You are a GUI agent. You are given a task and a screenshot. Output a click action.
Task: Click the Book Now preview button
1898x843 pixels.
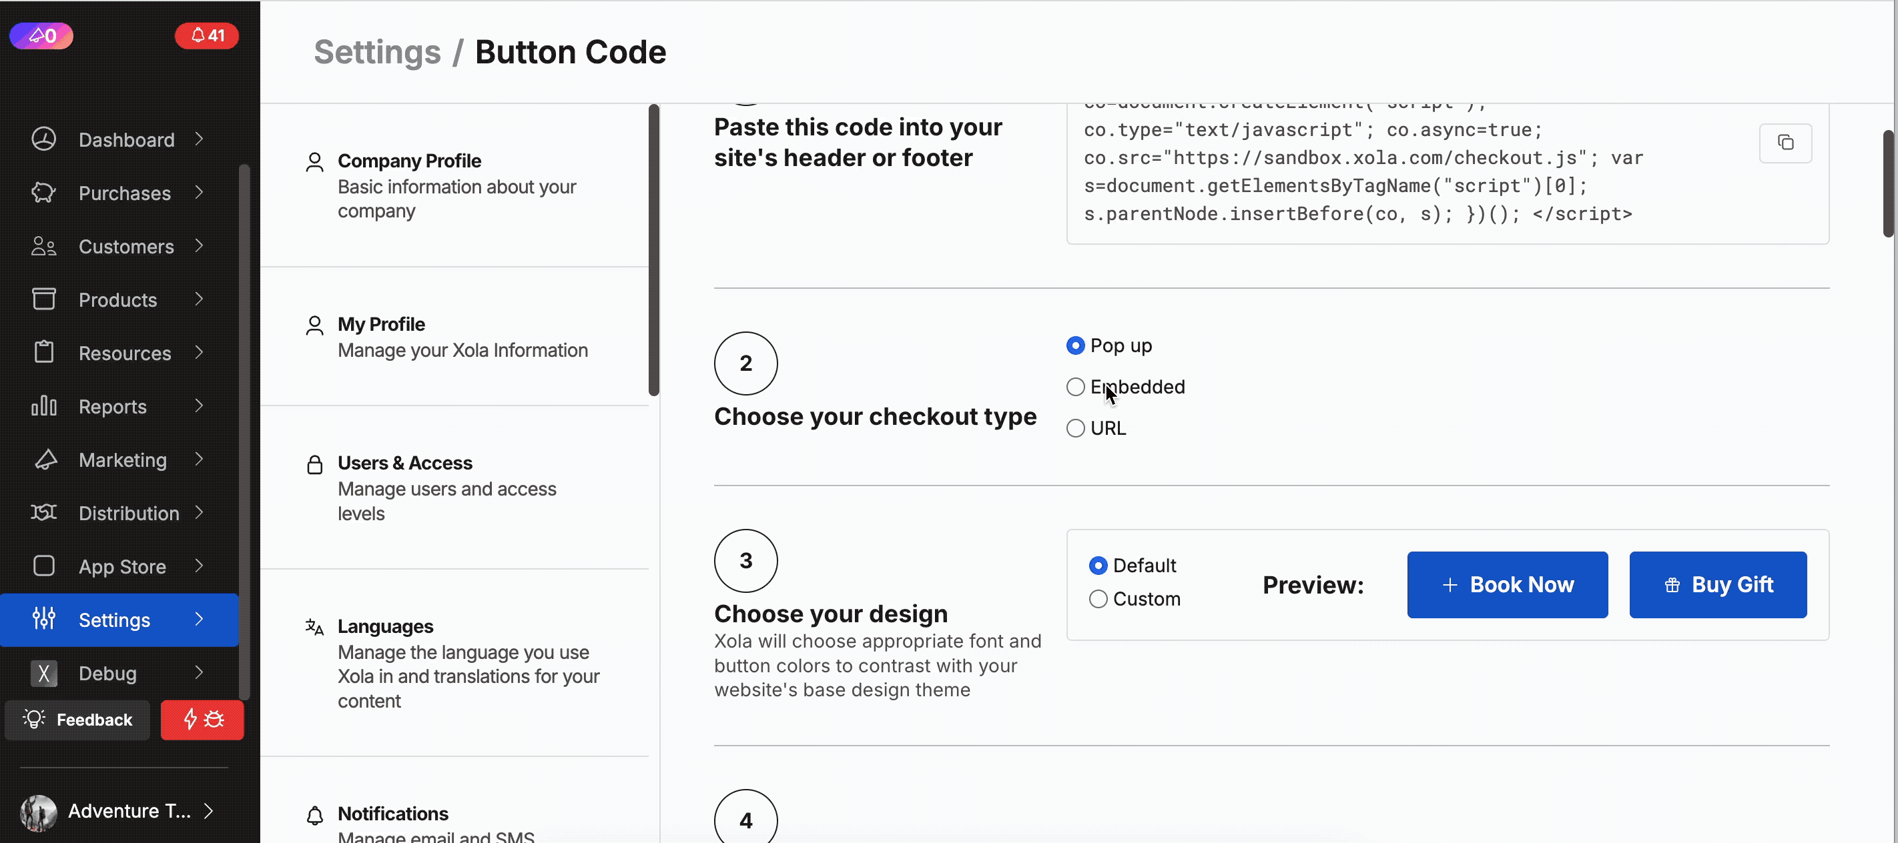pos(1508,585)
